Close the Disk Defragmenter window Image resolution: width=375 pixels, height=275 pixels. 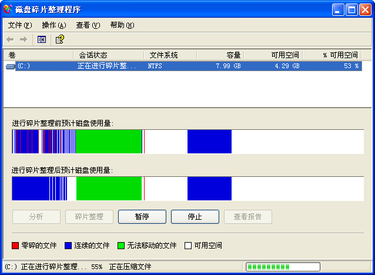[365, 10]
